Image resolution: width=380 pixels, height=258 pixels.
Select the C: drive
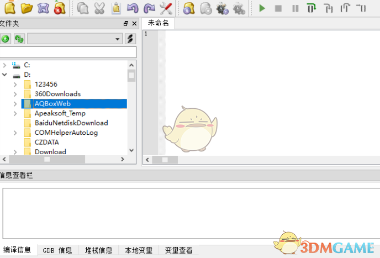pyautogui.click(x=27, y=65)
